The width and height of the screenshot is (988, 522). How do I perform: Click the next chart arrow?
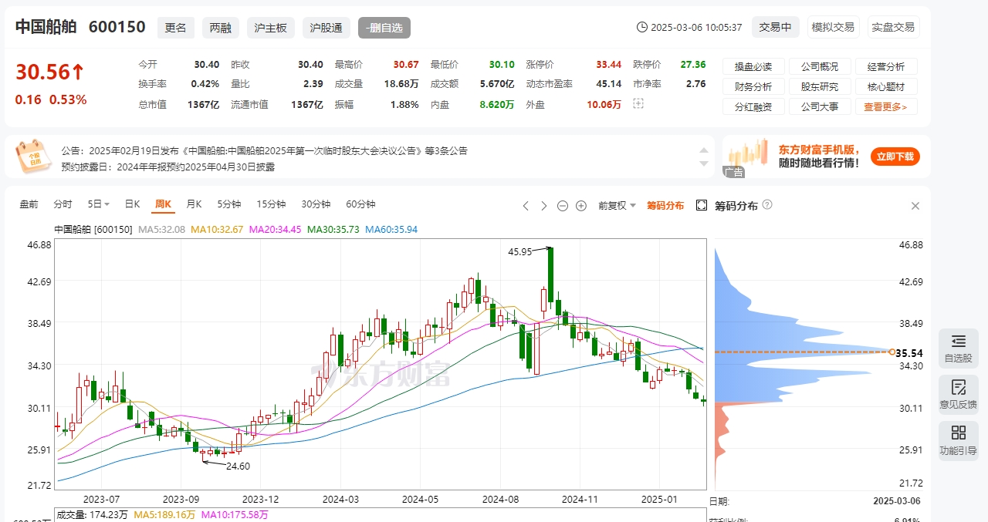(543, 205)
